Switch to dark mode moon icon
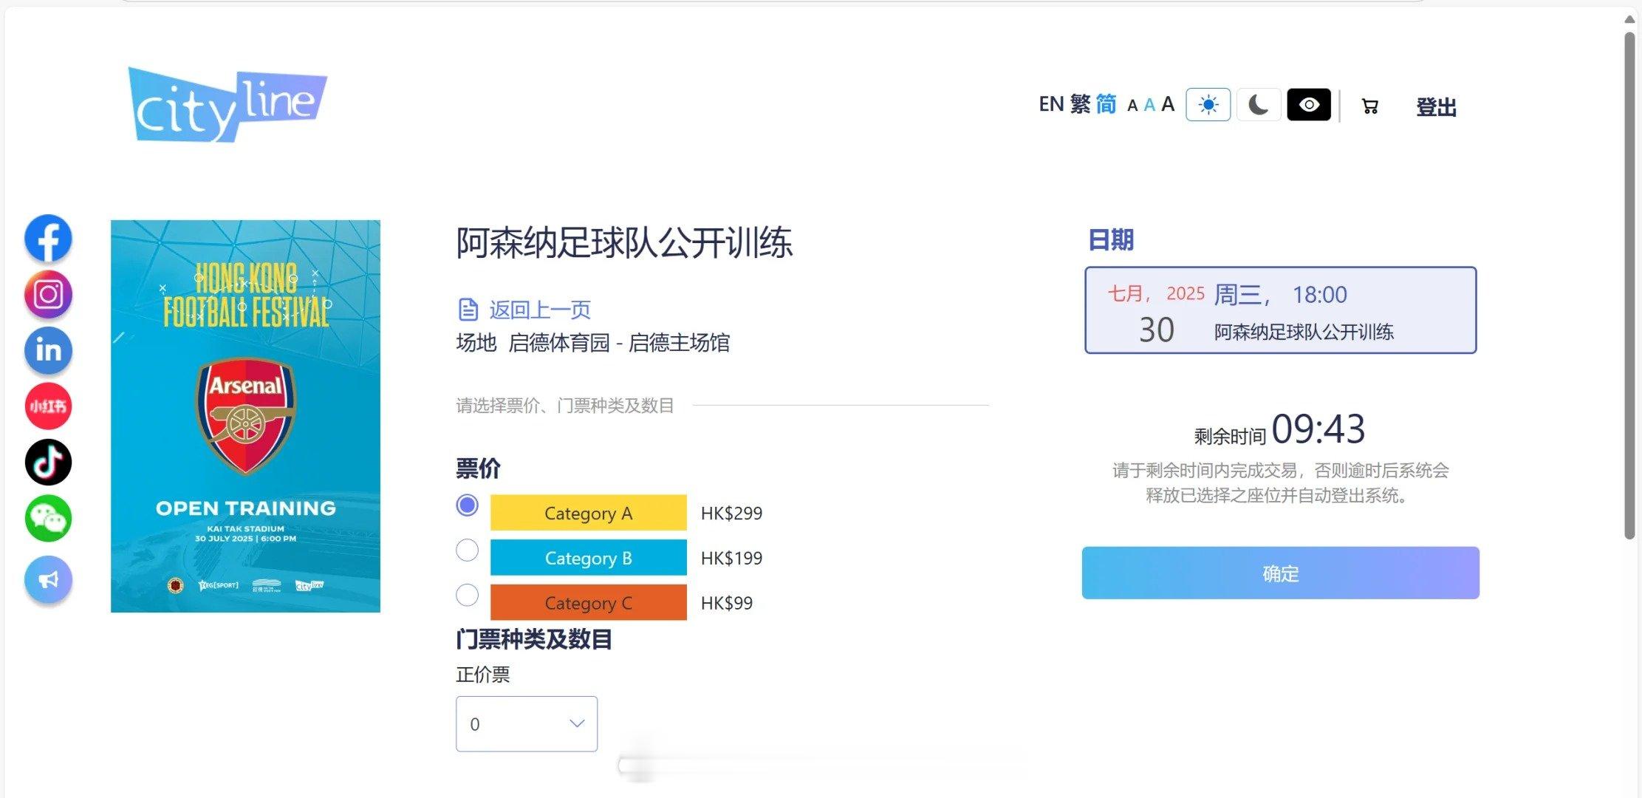Viewport: 1642px width, 798px height. (x=1258, y=105)
